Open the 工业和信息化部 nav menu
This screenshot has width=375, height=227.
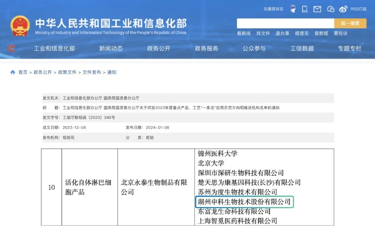point(54,49)
